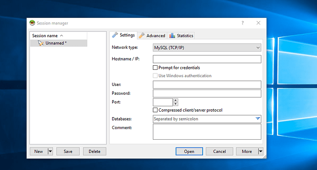Open the New button dropdown arrow
Image resolution: width=317 pixels, height=170 pixels.
tap(50, 151)
